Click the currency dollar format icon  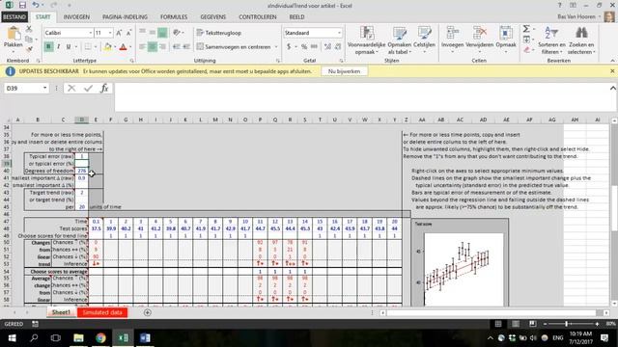[x=289, y=47]
